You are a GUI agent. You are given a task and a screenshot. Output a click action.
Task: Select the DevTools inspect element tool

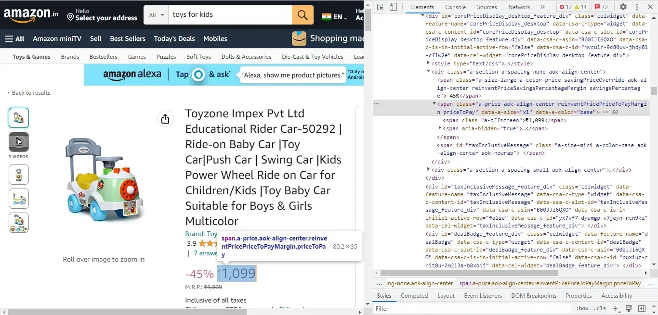point(381,7)
